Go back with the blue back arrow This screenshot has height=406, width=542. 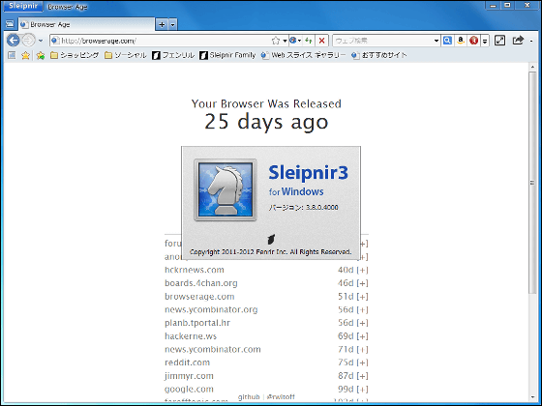(14, 41)
